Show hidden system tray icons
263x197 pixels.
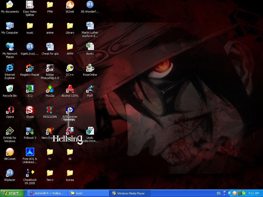pyautogui.click(x=230, y=193)
